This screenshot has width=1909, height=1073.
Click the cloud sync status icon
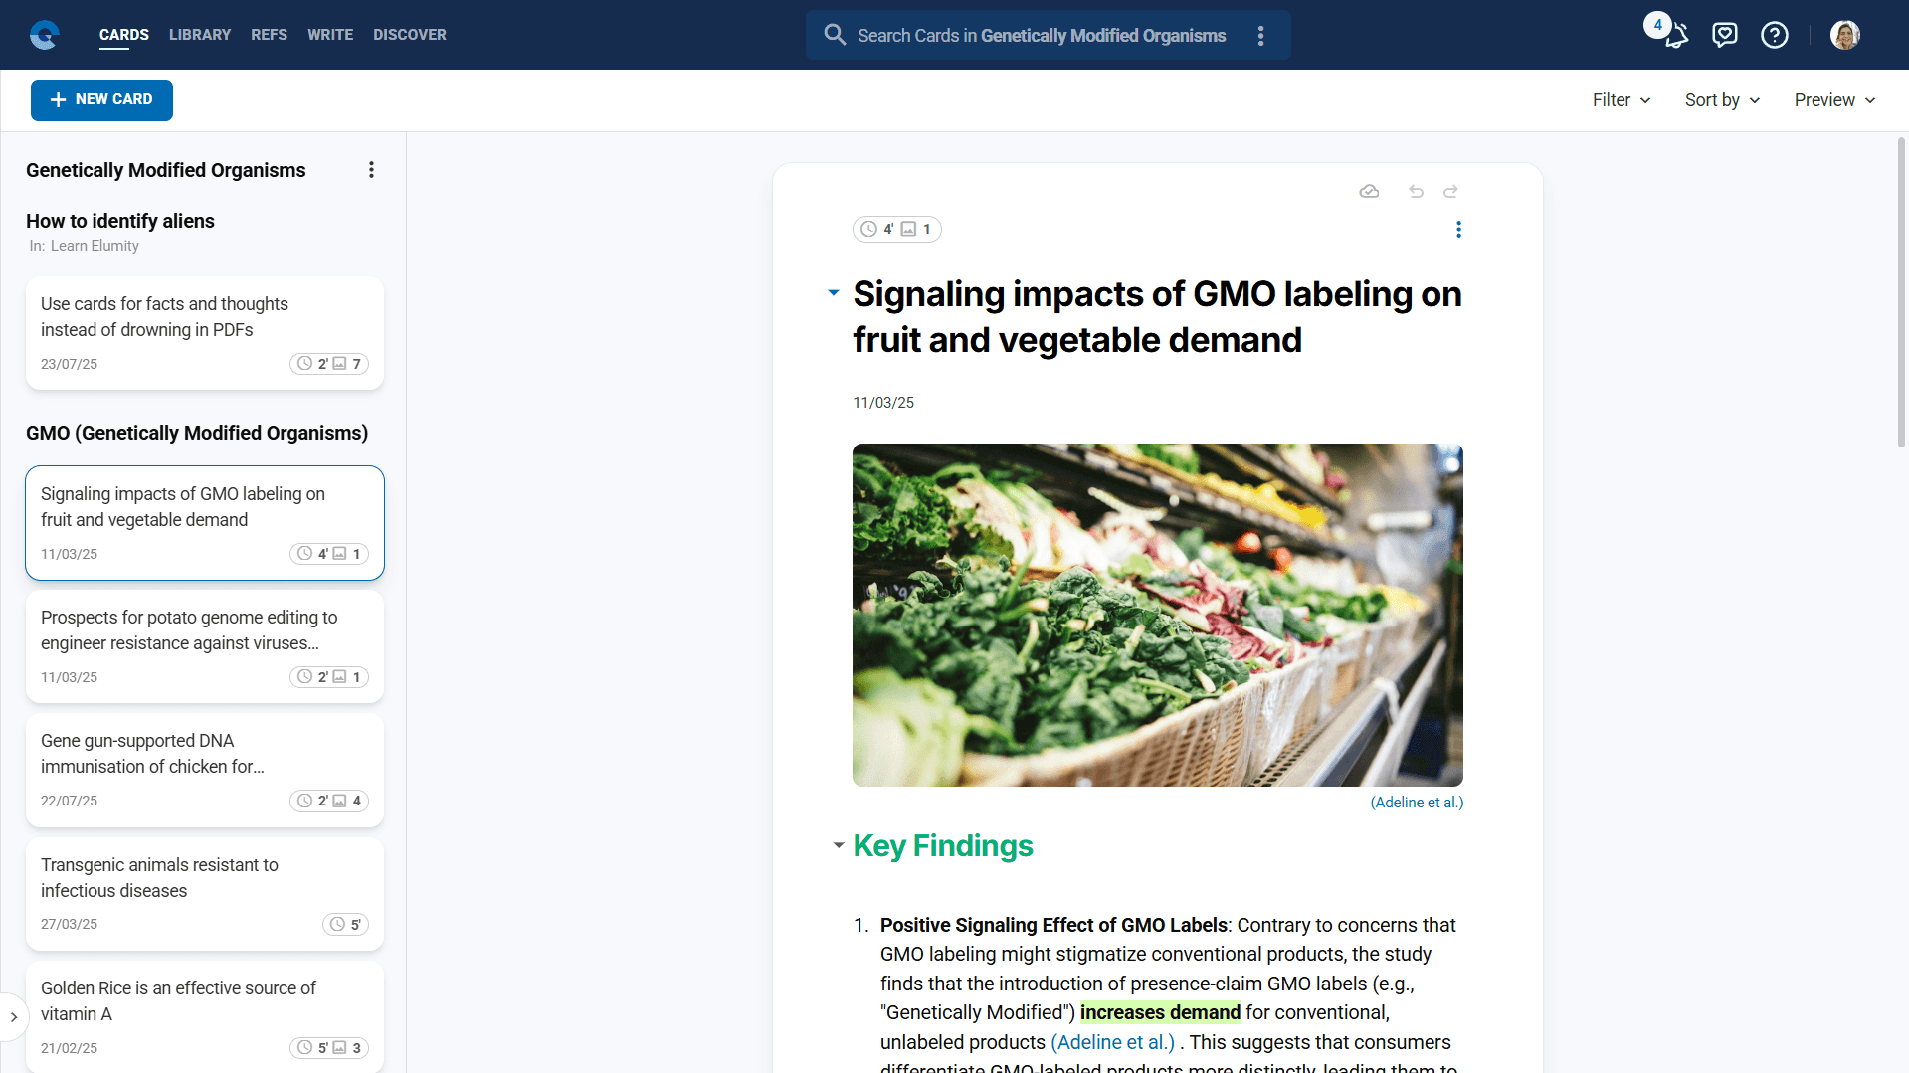pos(1369,191)
